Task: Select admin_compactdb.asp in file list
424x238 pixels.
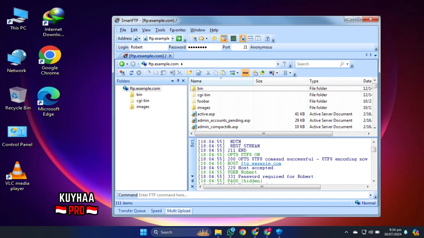Action: pos(218,127)
